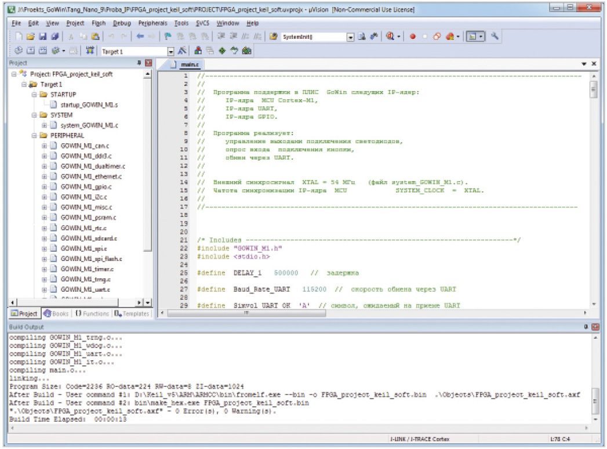Viewport: 607px width, 449px height.
Task: Open the SystemInit() find dropdown
Action: coord(350,37)
